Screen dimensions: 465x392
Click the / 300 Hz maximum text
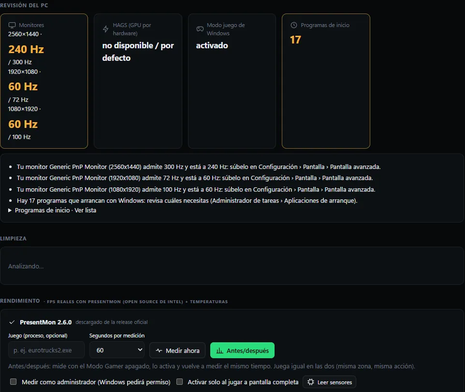[x=20, y=62]
